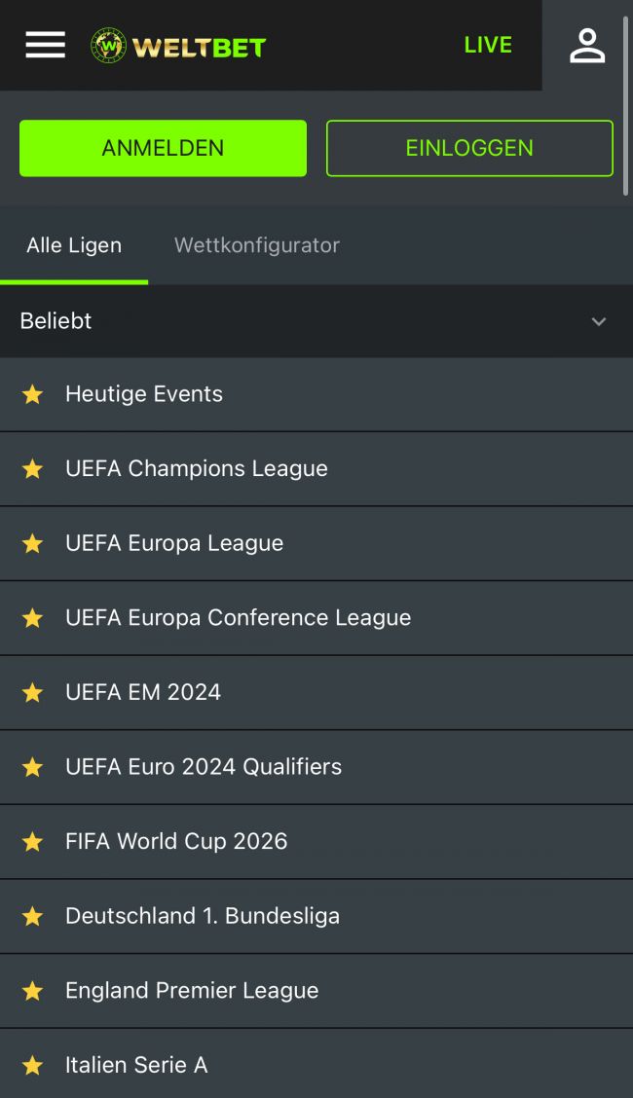
Task: Click star beside Deutschland 1. Bundesliga
Action: pos(33,916)
